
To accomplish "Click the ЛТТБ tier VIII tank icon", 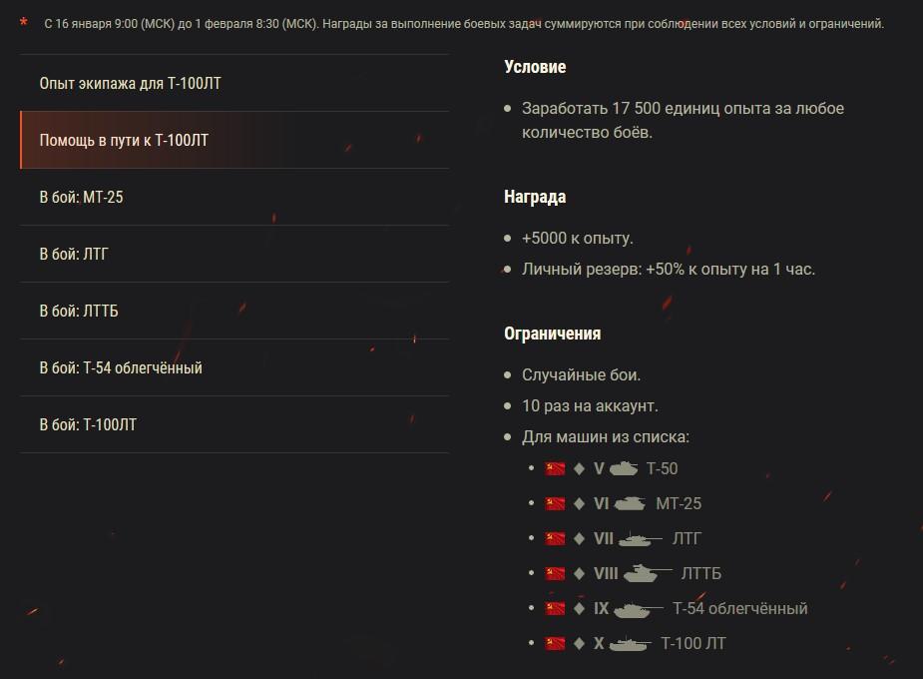I will (647, 573).
